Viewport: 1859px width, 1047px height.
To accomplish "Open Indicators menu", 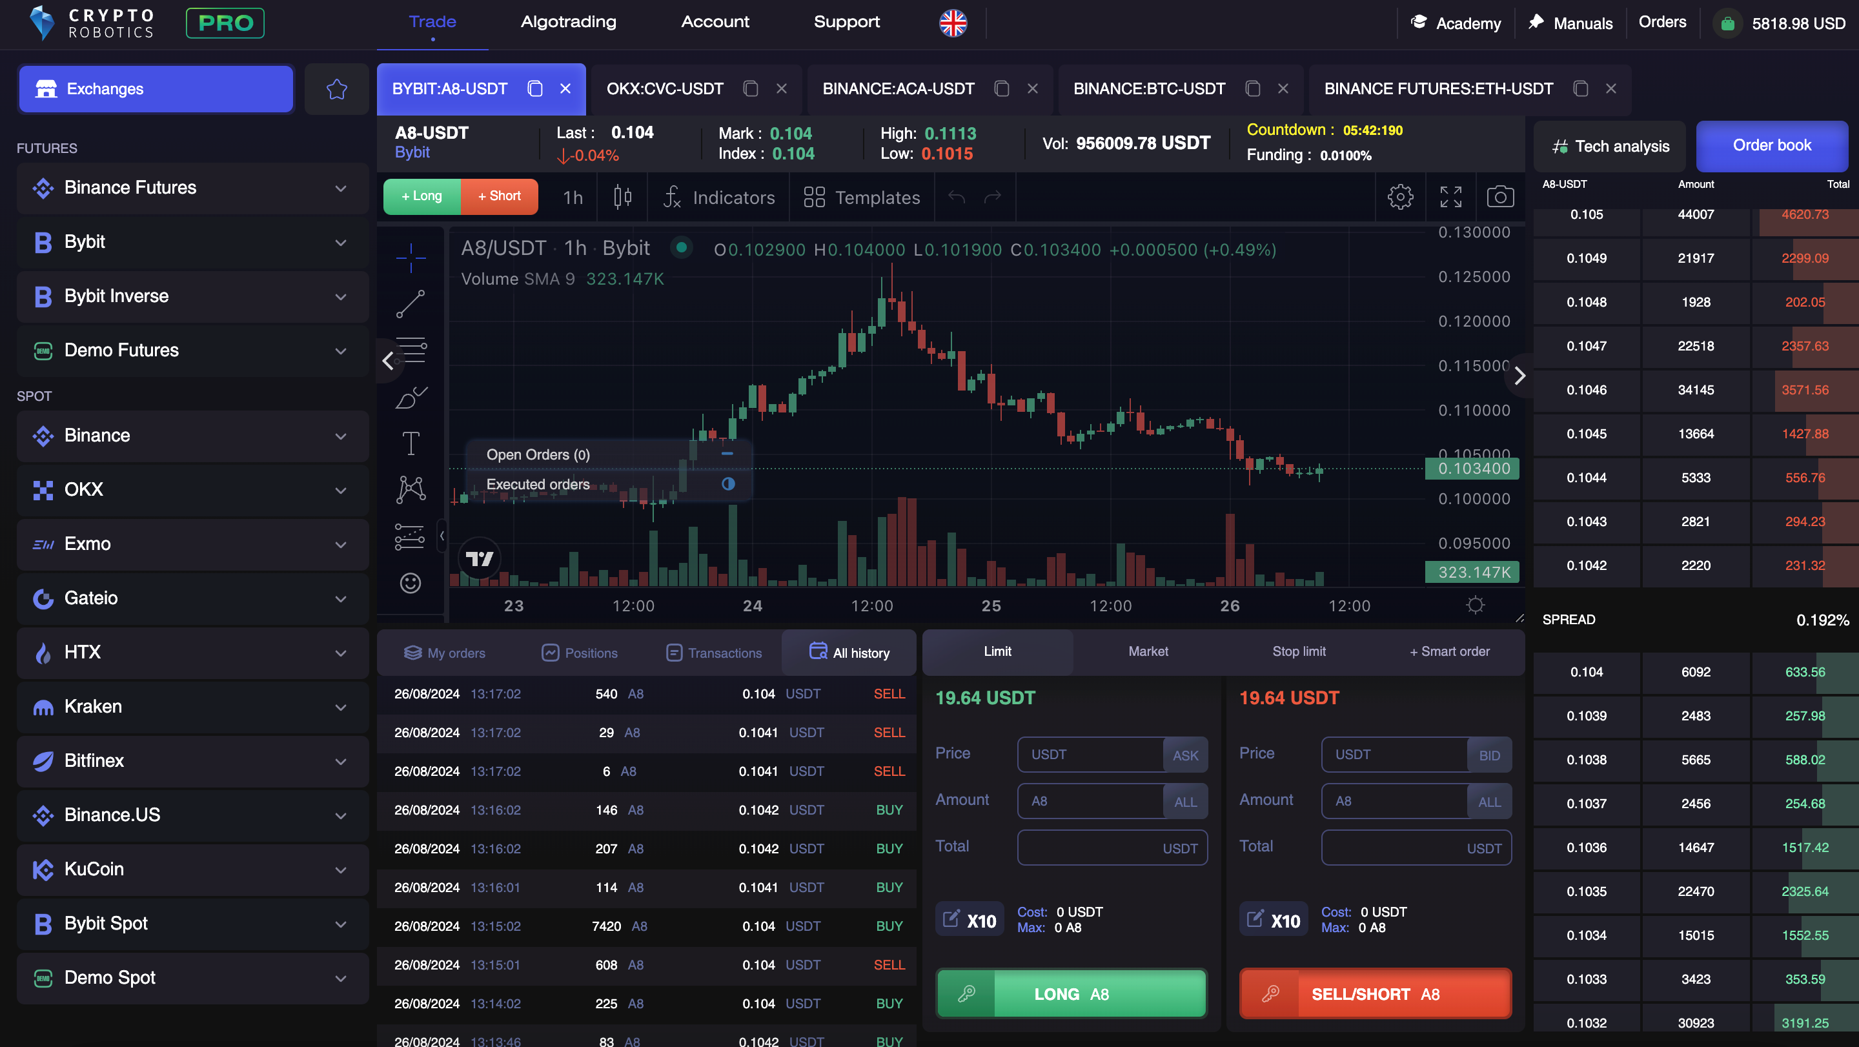I will [x=719, y=197].
